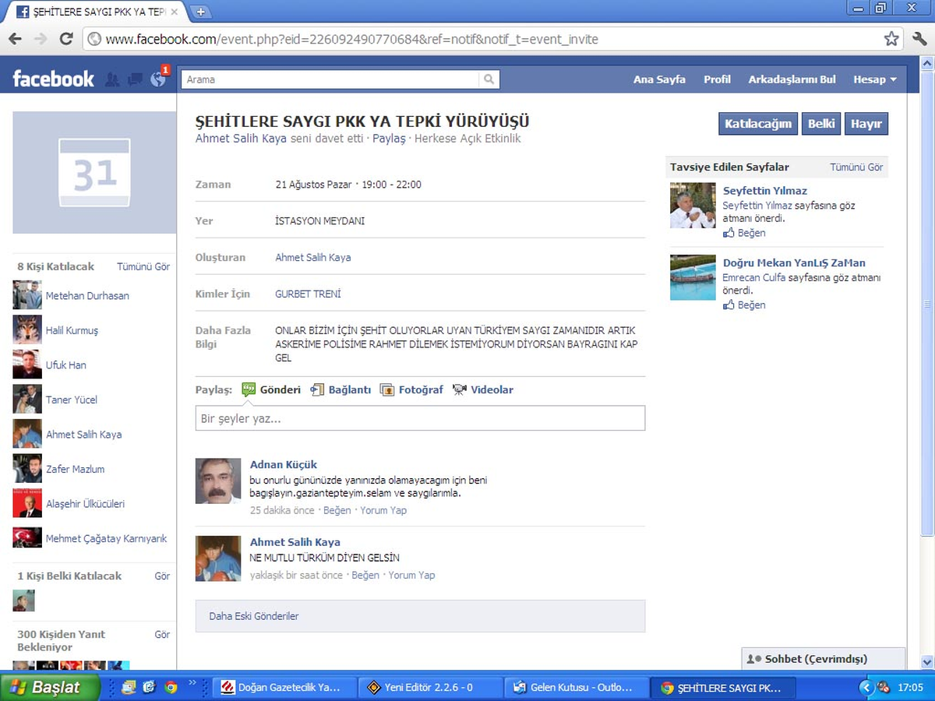This screenshot has height=701, width=935.
Task: Expand the Hesap account dropdown
Action: (x=875, y=79)
